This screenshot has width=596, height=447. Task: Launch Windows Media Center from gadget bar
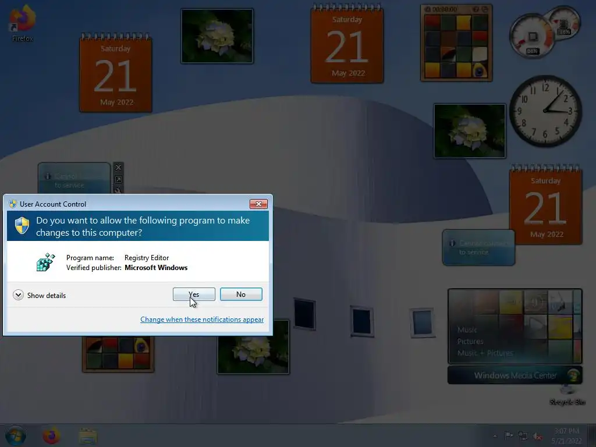click(515, 375)
